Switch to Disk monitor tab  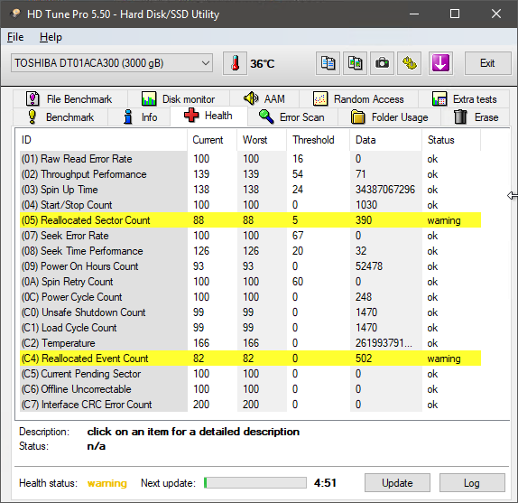tap(179, 98)
